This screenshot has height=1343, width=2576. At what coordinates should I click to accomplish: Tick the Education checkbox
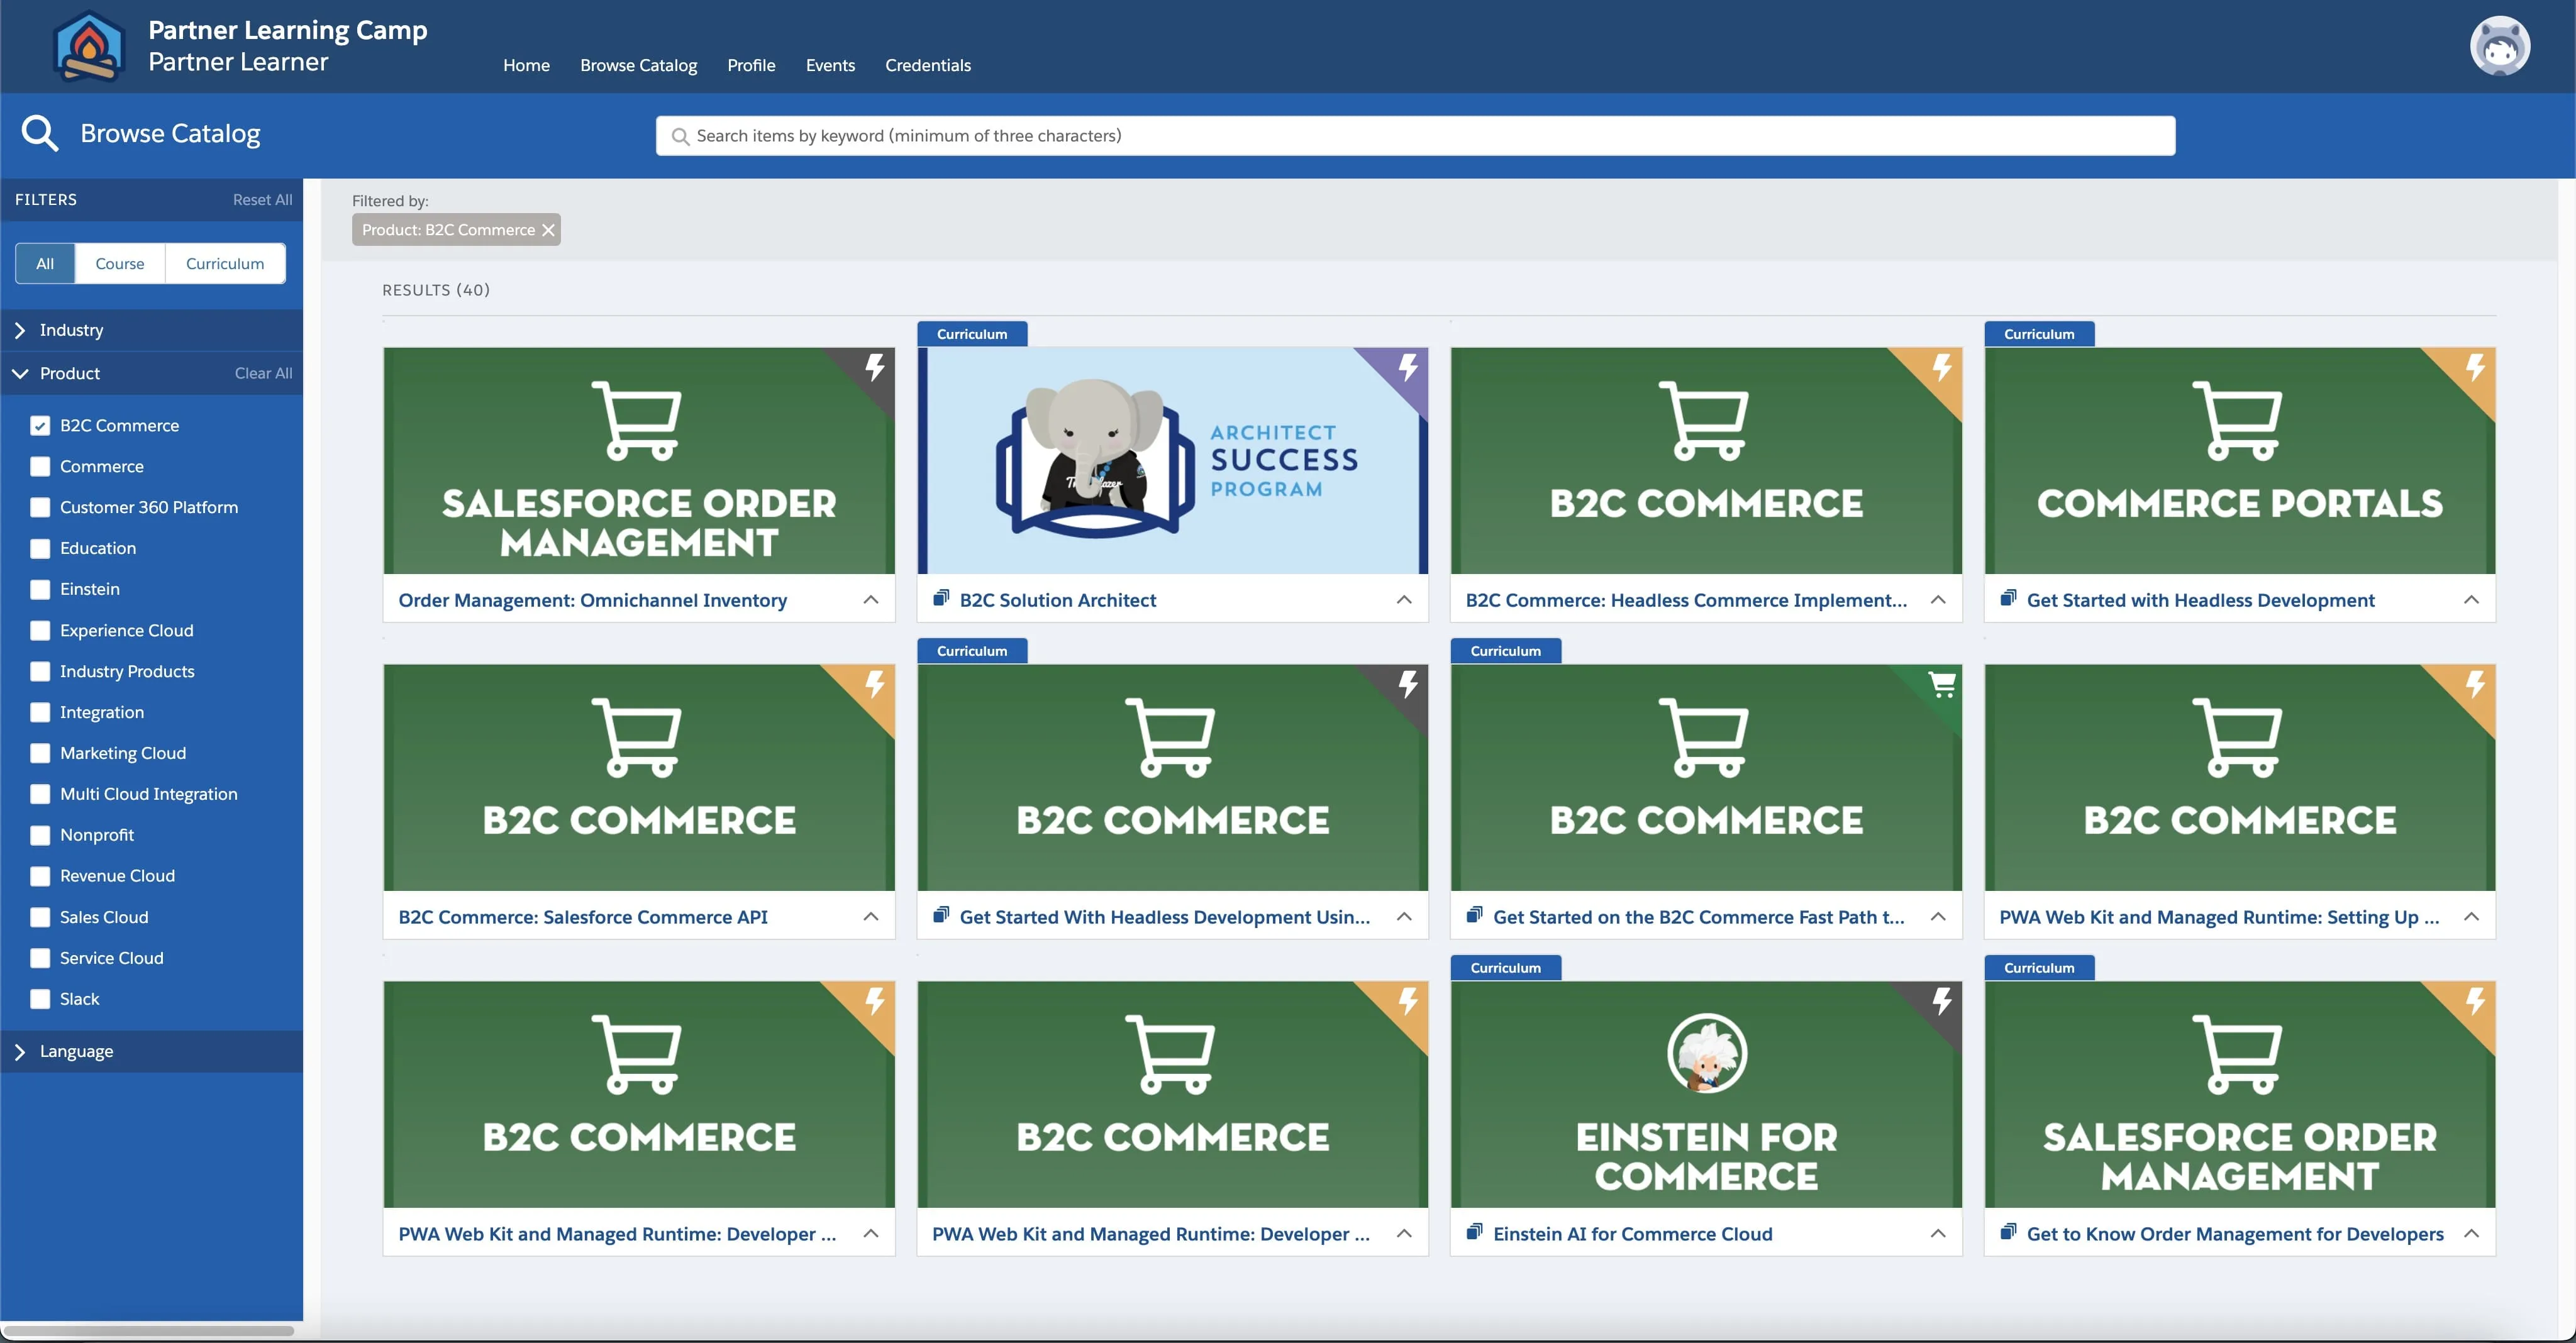[x=40, y=548]
